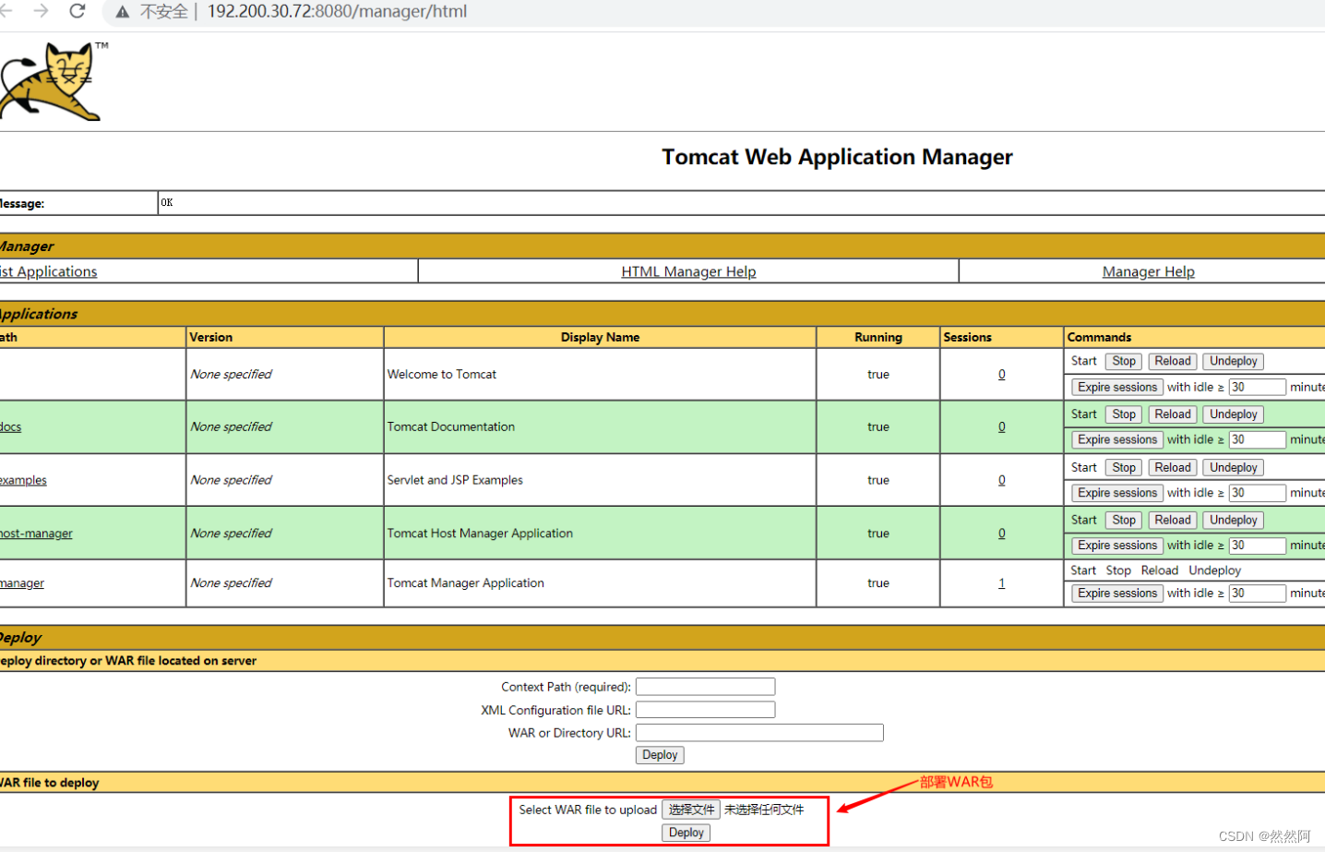Expire sessions for Servlet and JSP Examples
This screenshot has width=1325, height=852.
point(1116,494)
